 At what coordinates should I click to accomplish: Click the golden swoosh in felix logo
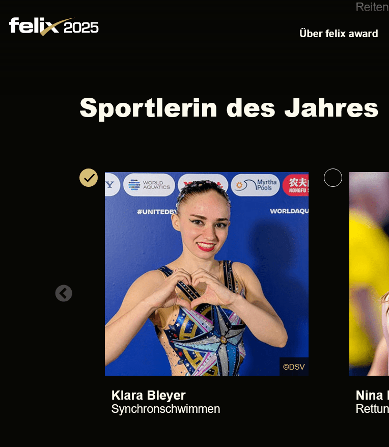pyautogui.click(x=57, y=27)
